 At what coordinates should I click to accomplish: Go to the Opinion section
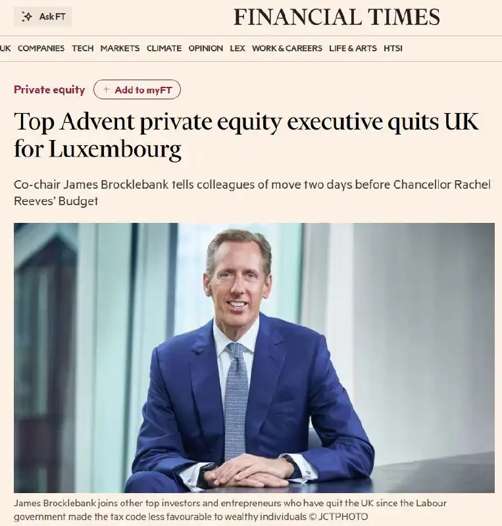[x=205, y=48]
